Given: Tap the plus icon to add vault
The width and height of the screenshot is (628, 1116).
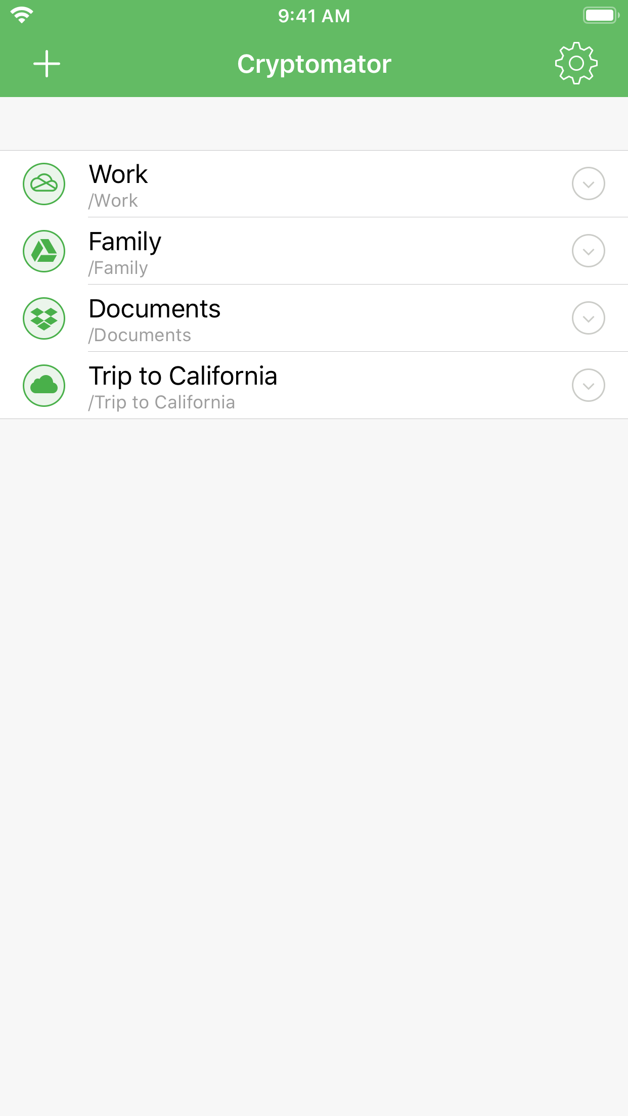Looking at the screenshot, I should [47, 64].
